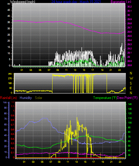Click temperature scale value 140
This screenshot has height=166, width=139.
coord(130,104)
